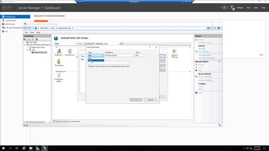
Task: Click the Host name text field
Action: [x=109, y=63]
